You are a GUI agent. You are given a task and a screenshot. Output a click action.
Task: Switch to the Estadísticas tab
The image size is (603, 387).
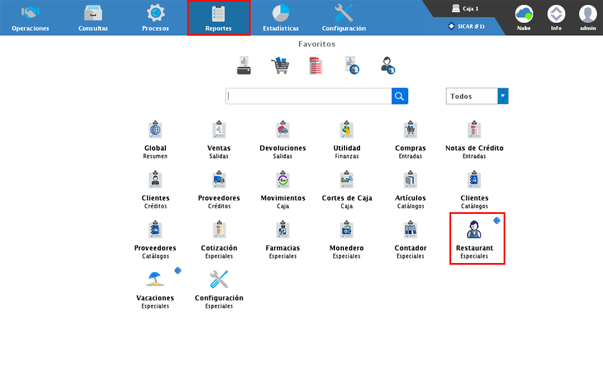281,18
